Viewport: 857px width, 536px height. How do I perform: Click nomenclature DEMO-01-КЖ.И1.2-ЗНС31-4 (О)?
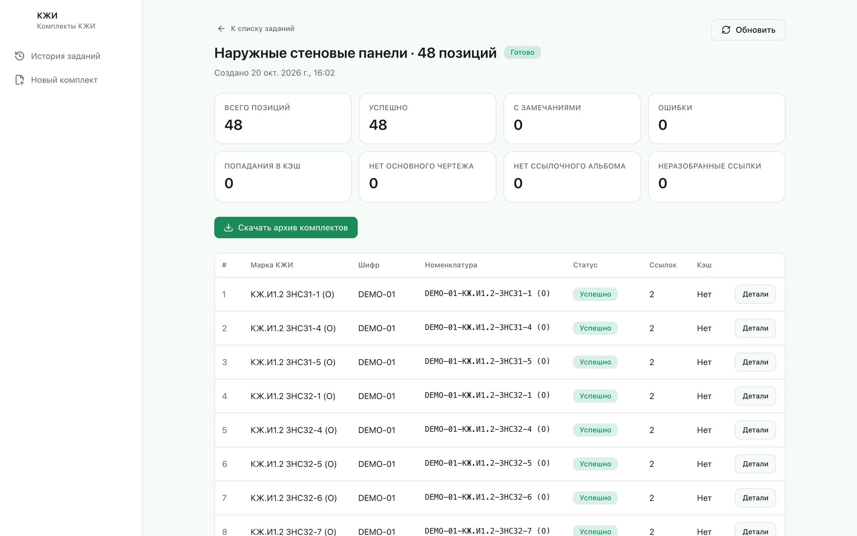tap(487, 328)
